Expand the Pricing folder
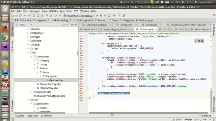Image resolution: width=216 pixels, height=121 pixels. pos(28,41)
